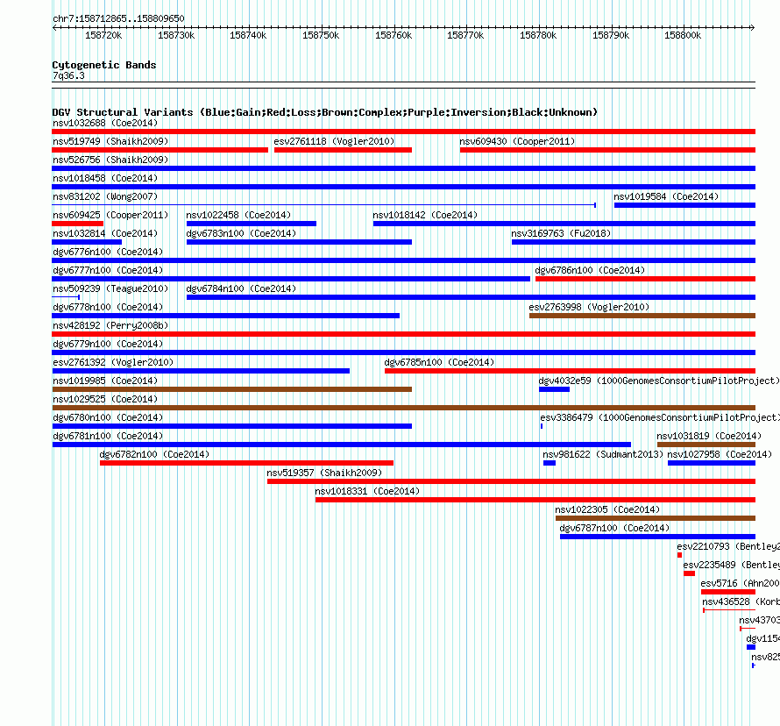This screenshot has height=726, width=780.
Task: Open esv2761118 (Vogler2010) variant
Action: [x=334, y=141]
